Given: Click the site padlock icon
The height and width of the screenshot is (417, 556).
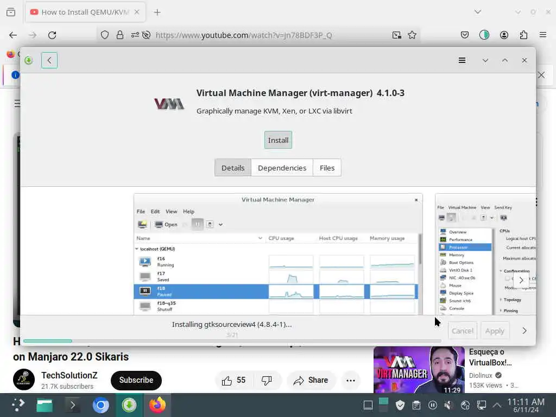Looking at the screenshot, I should tap(120, 35).
